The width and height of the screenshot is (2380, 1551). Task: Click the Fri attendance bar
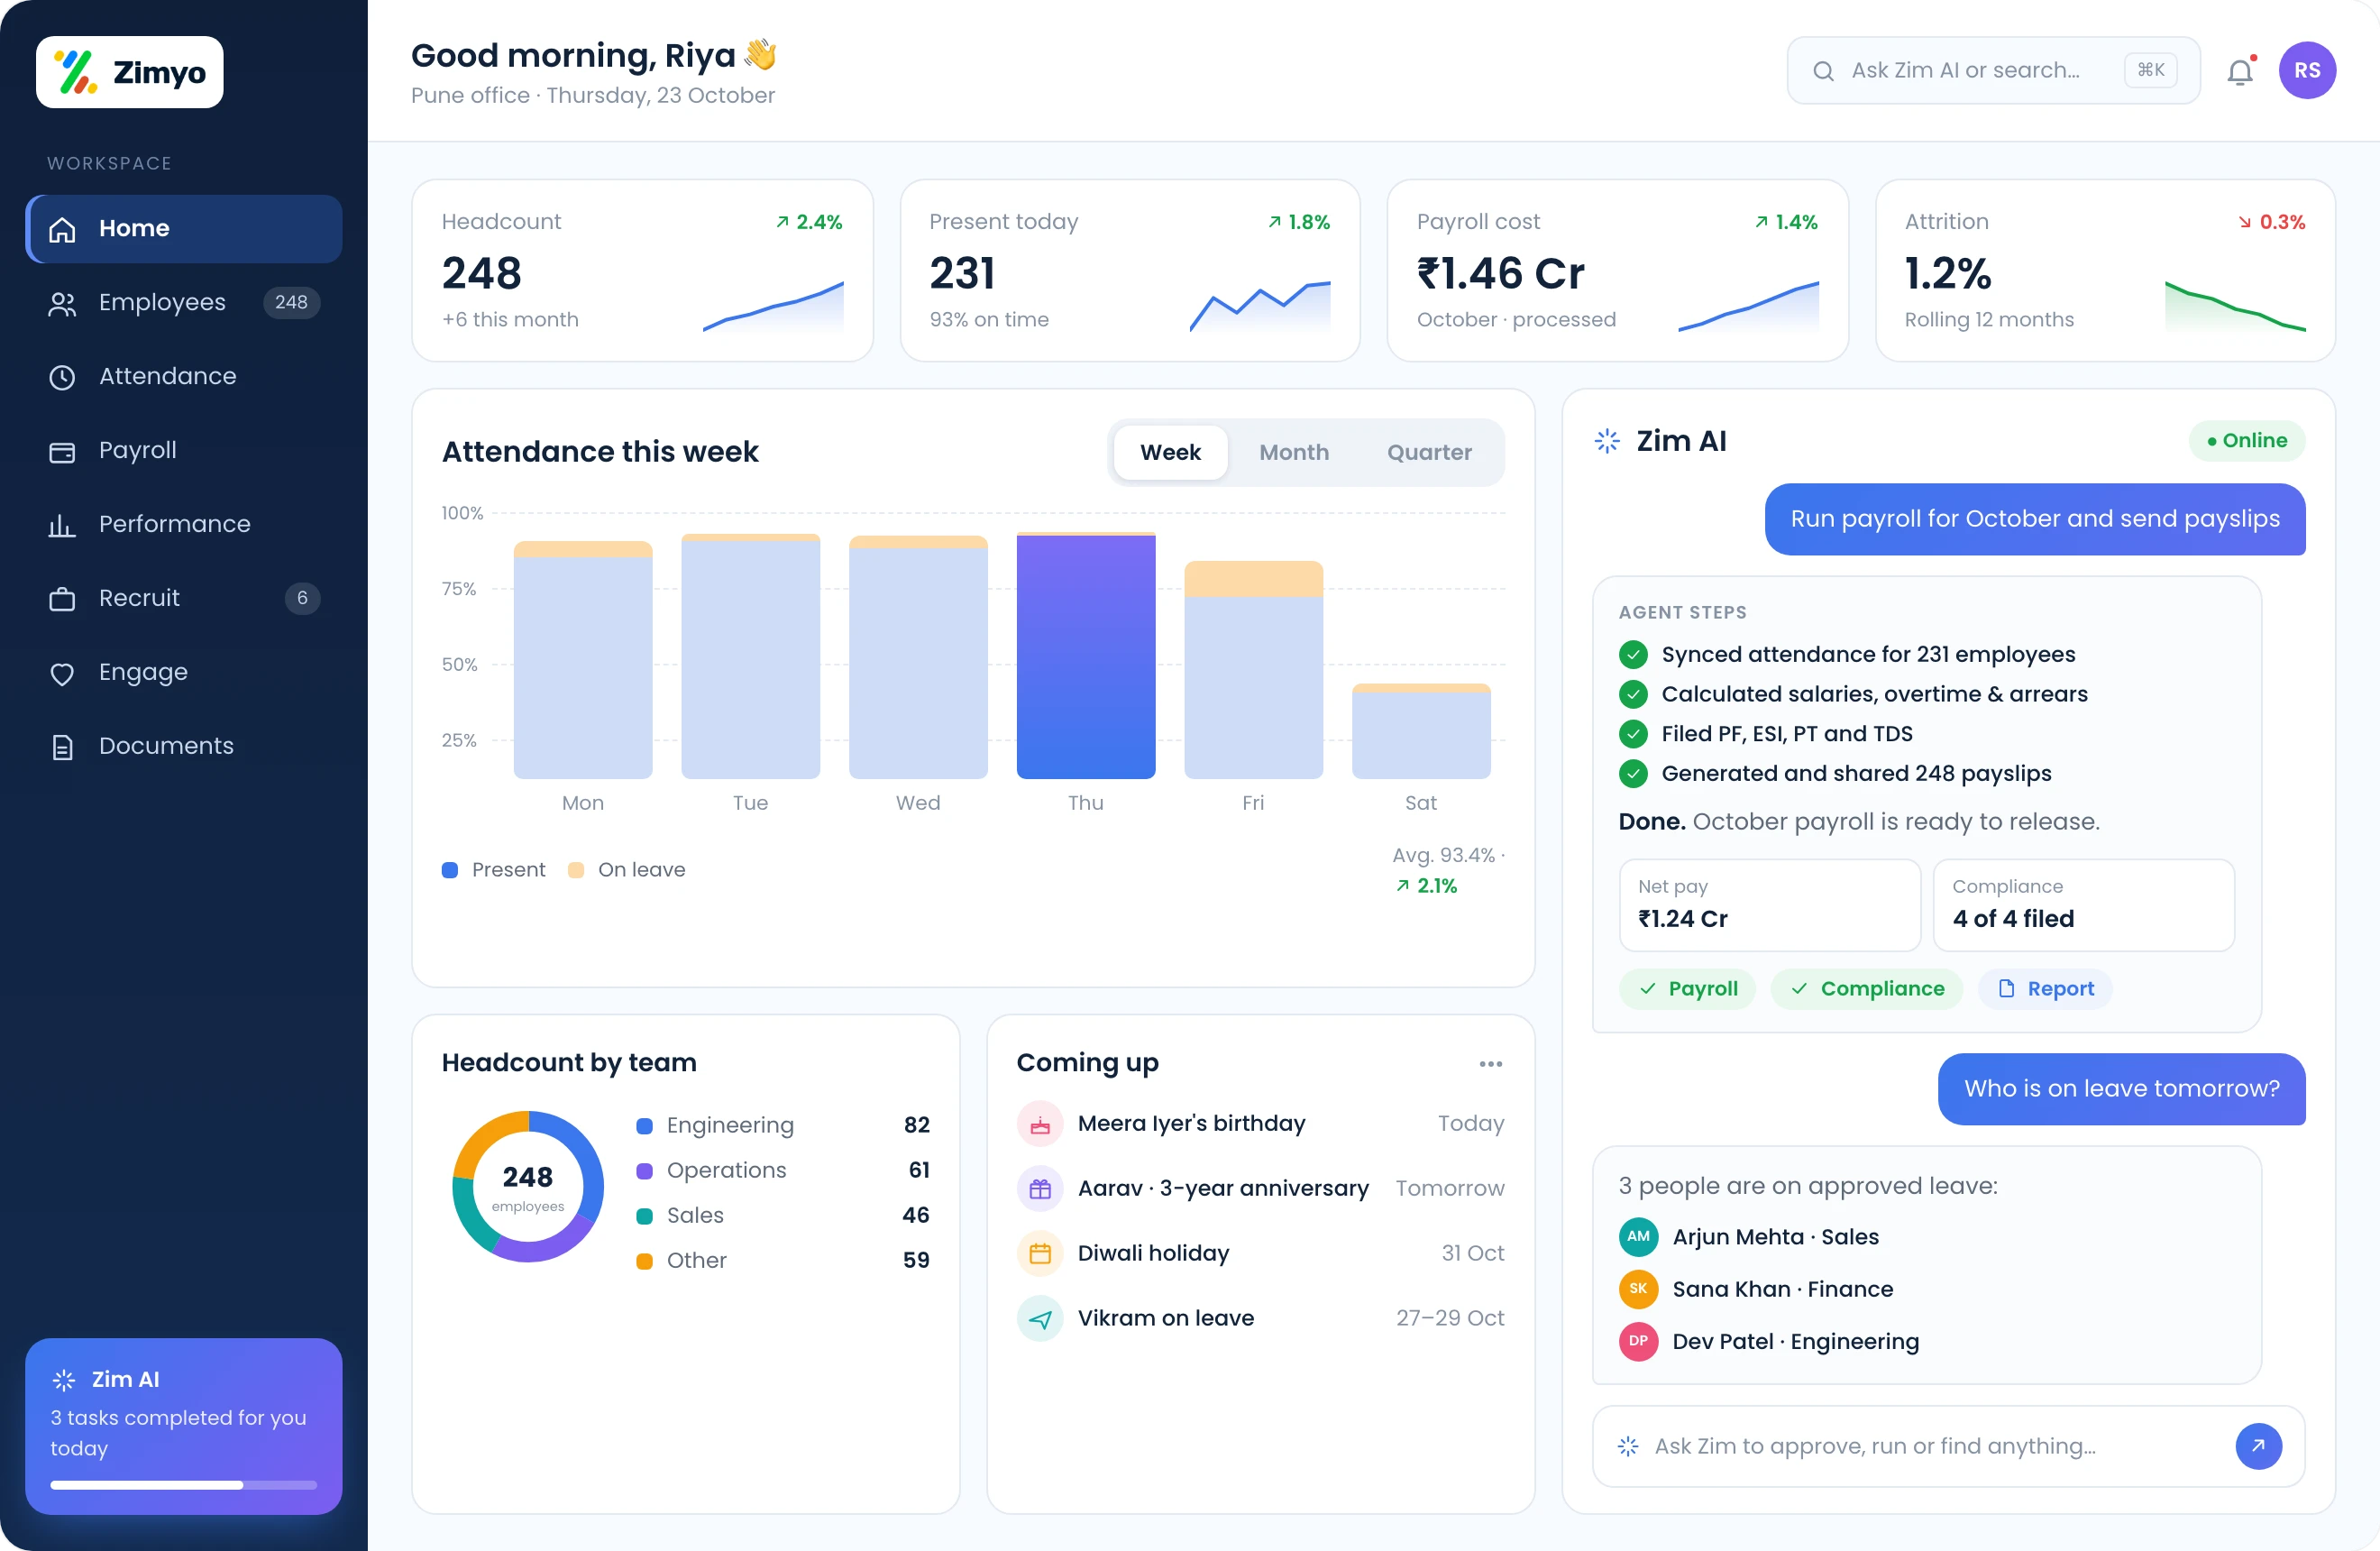point(1254,670)
